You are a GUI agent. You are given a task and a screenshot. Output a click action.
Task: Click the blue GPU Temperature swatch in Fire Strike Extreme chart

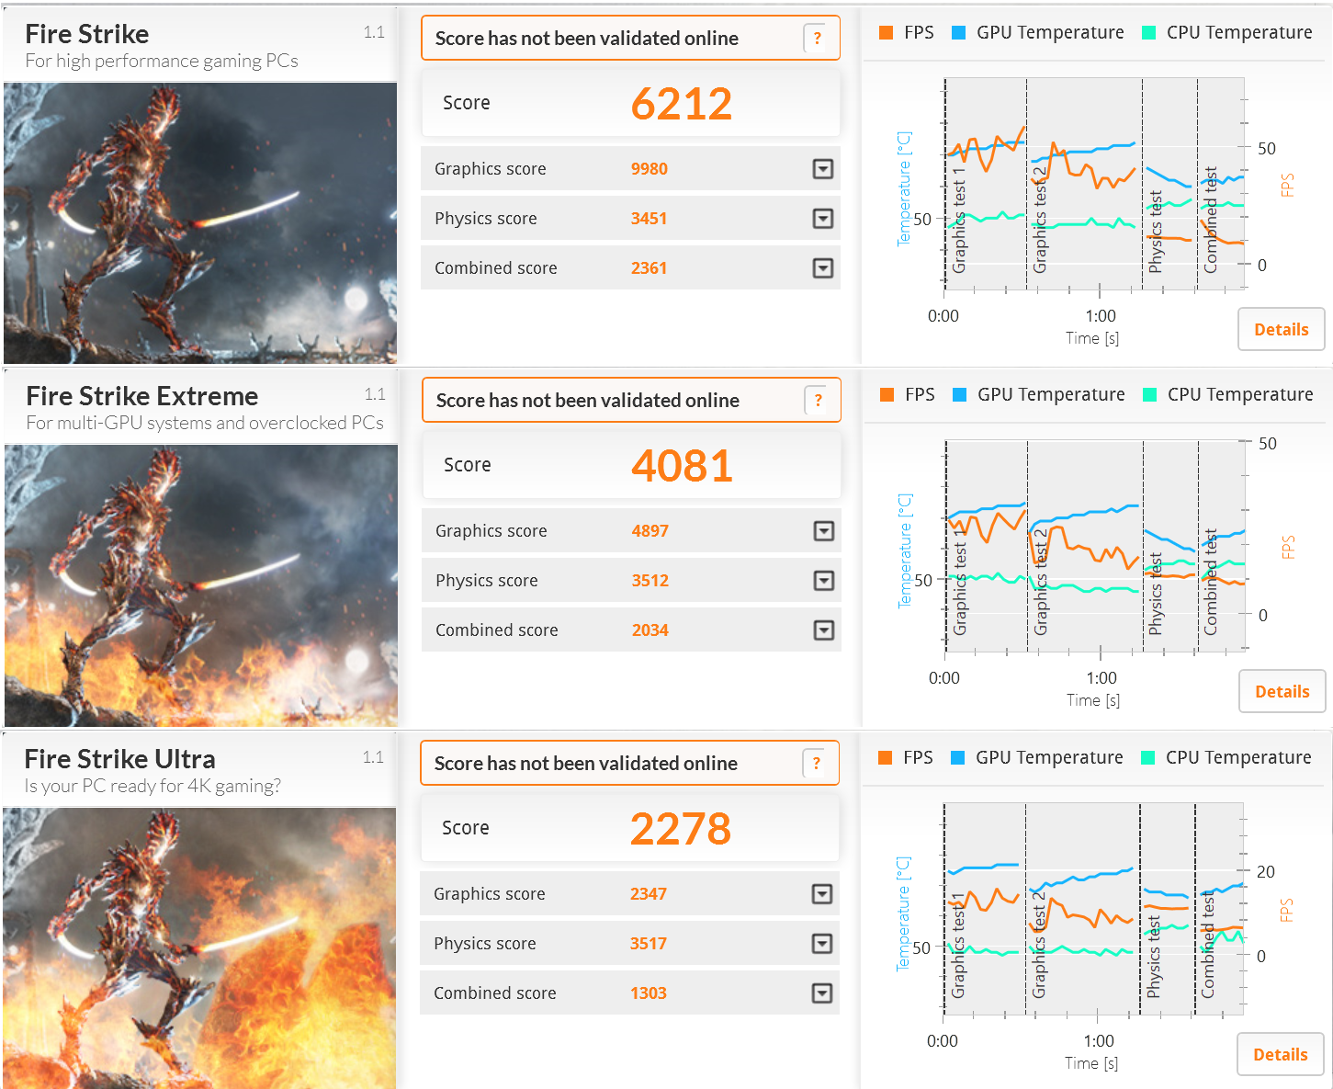pos(960,395)
